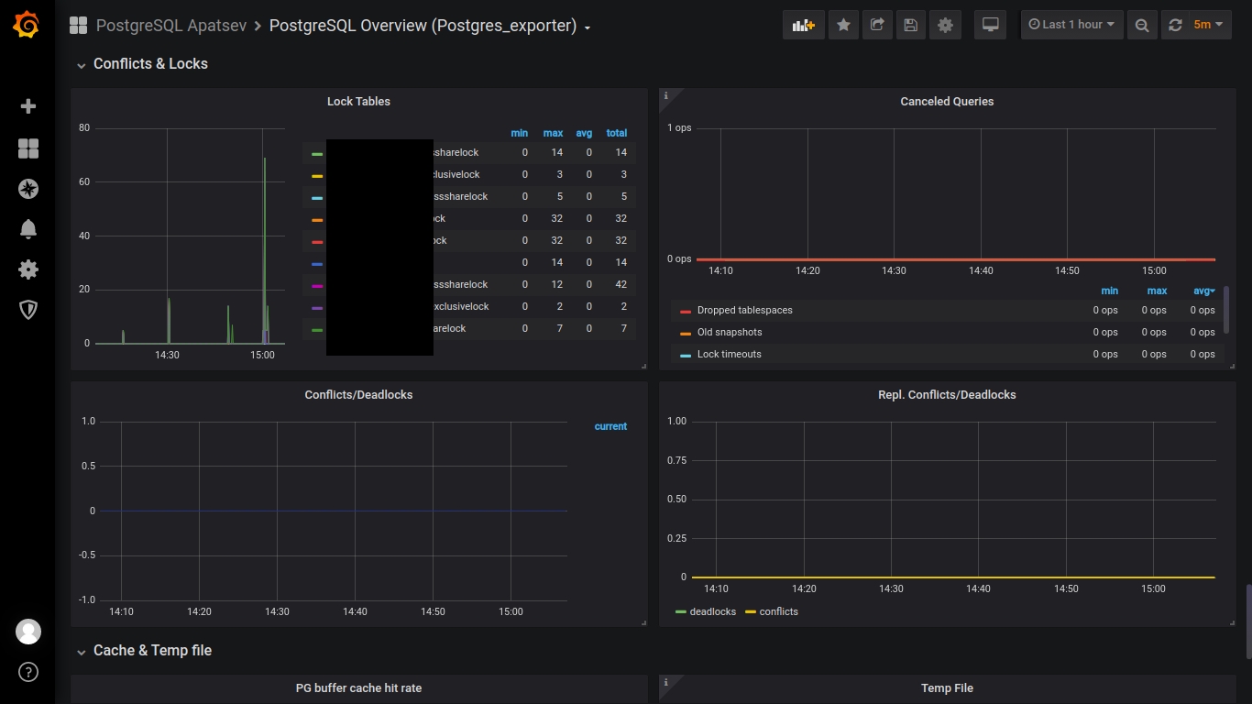Toggle the deadlocks series in legend
Image resolution: width=1252 pixels, height=704 pixels.
pos(712,611)
